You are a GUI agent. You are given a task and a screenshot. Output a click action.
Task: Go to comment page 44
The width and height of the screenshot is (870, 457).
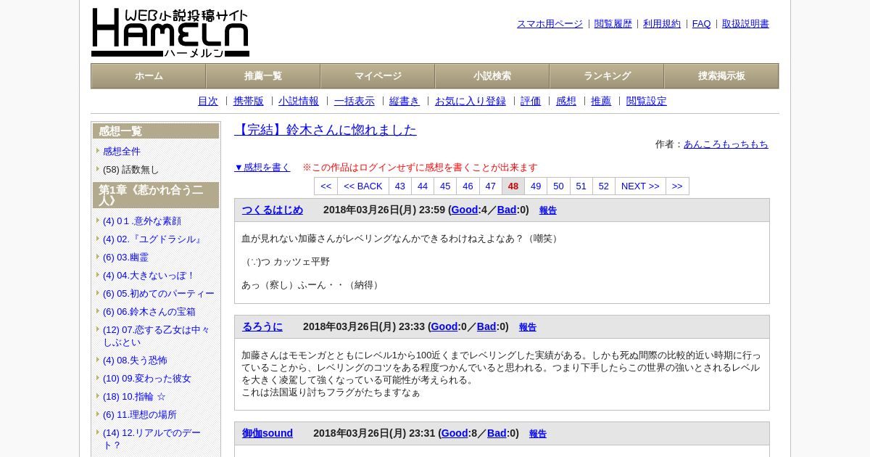pos(423,186)
